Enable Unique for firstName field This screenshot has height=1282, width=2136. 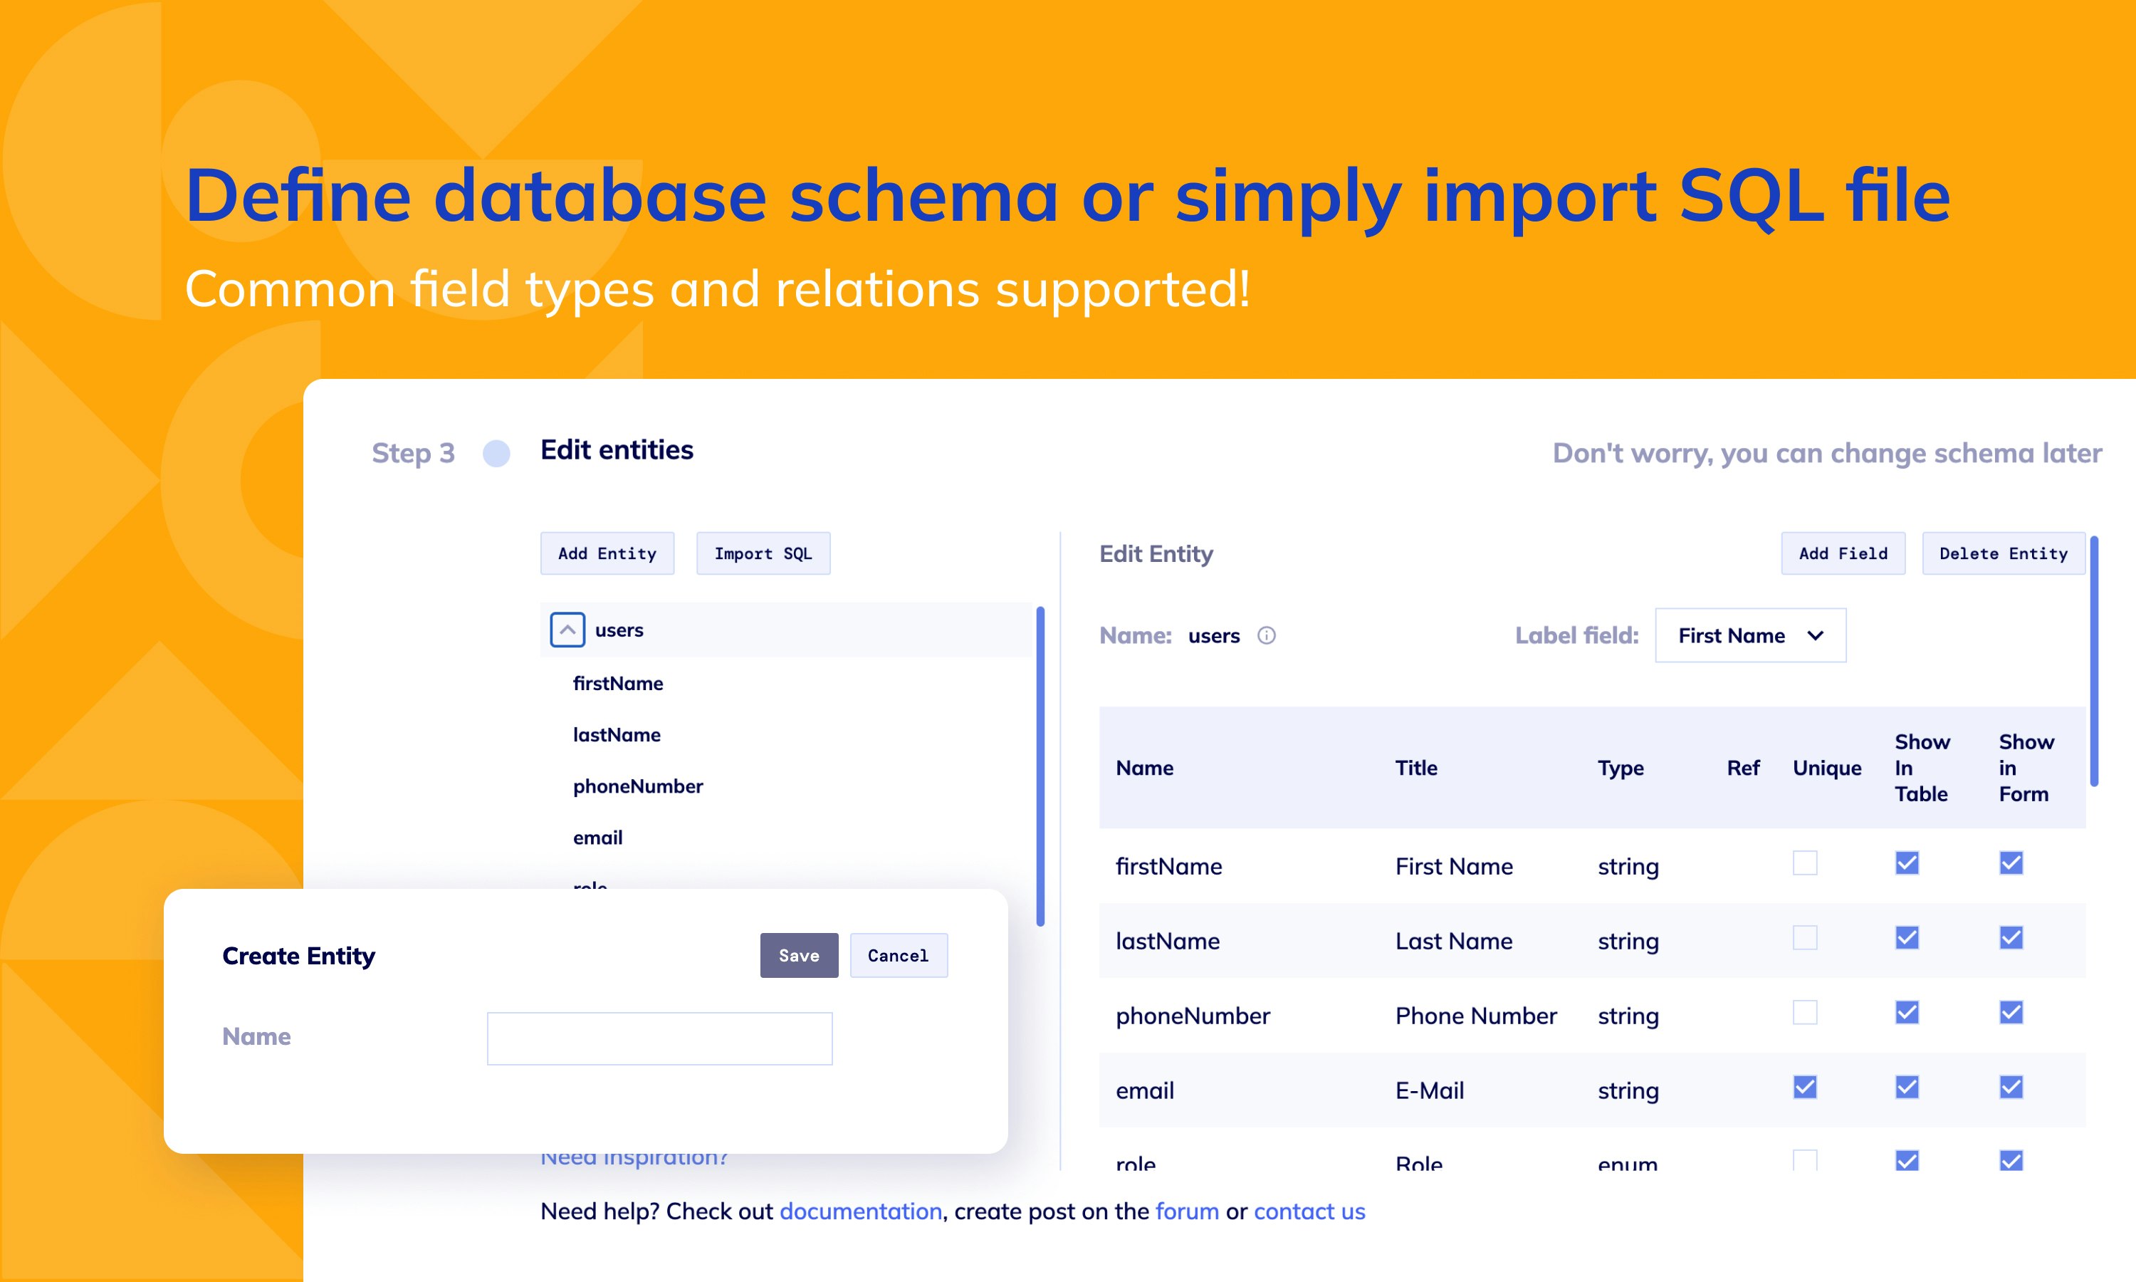point(1804,863)
